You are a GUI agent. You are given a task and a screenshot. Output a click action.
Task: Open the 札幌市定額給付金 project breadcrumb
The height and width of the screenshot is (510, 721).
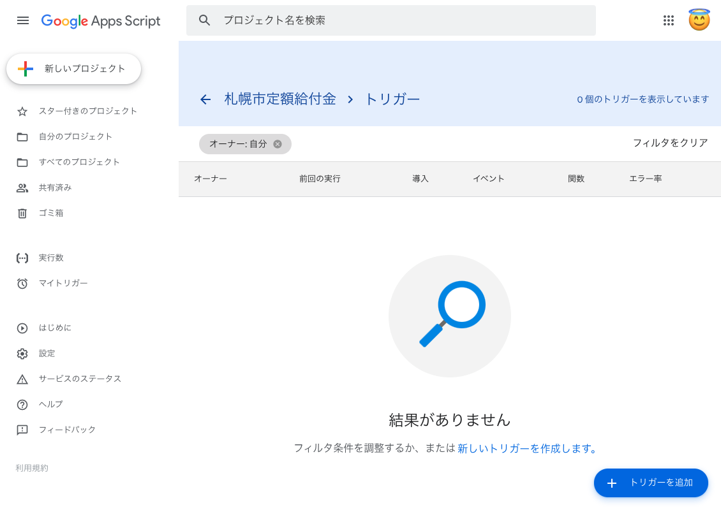click(x=280, y=99)
